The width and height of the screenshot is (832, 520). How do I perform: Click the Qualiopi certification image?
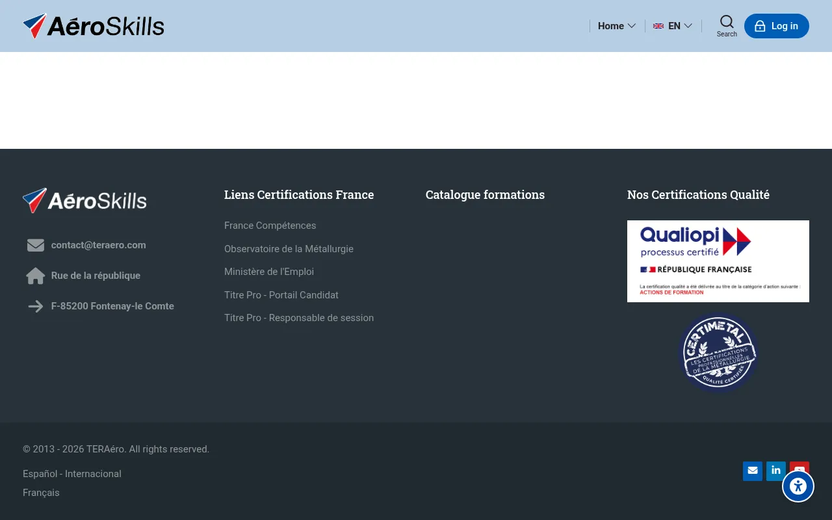(x=718, y=261)
